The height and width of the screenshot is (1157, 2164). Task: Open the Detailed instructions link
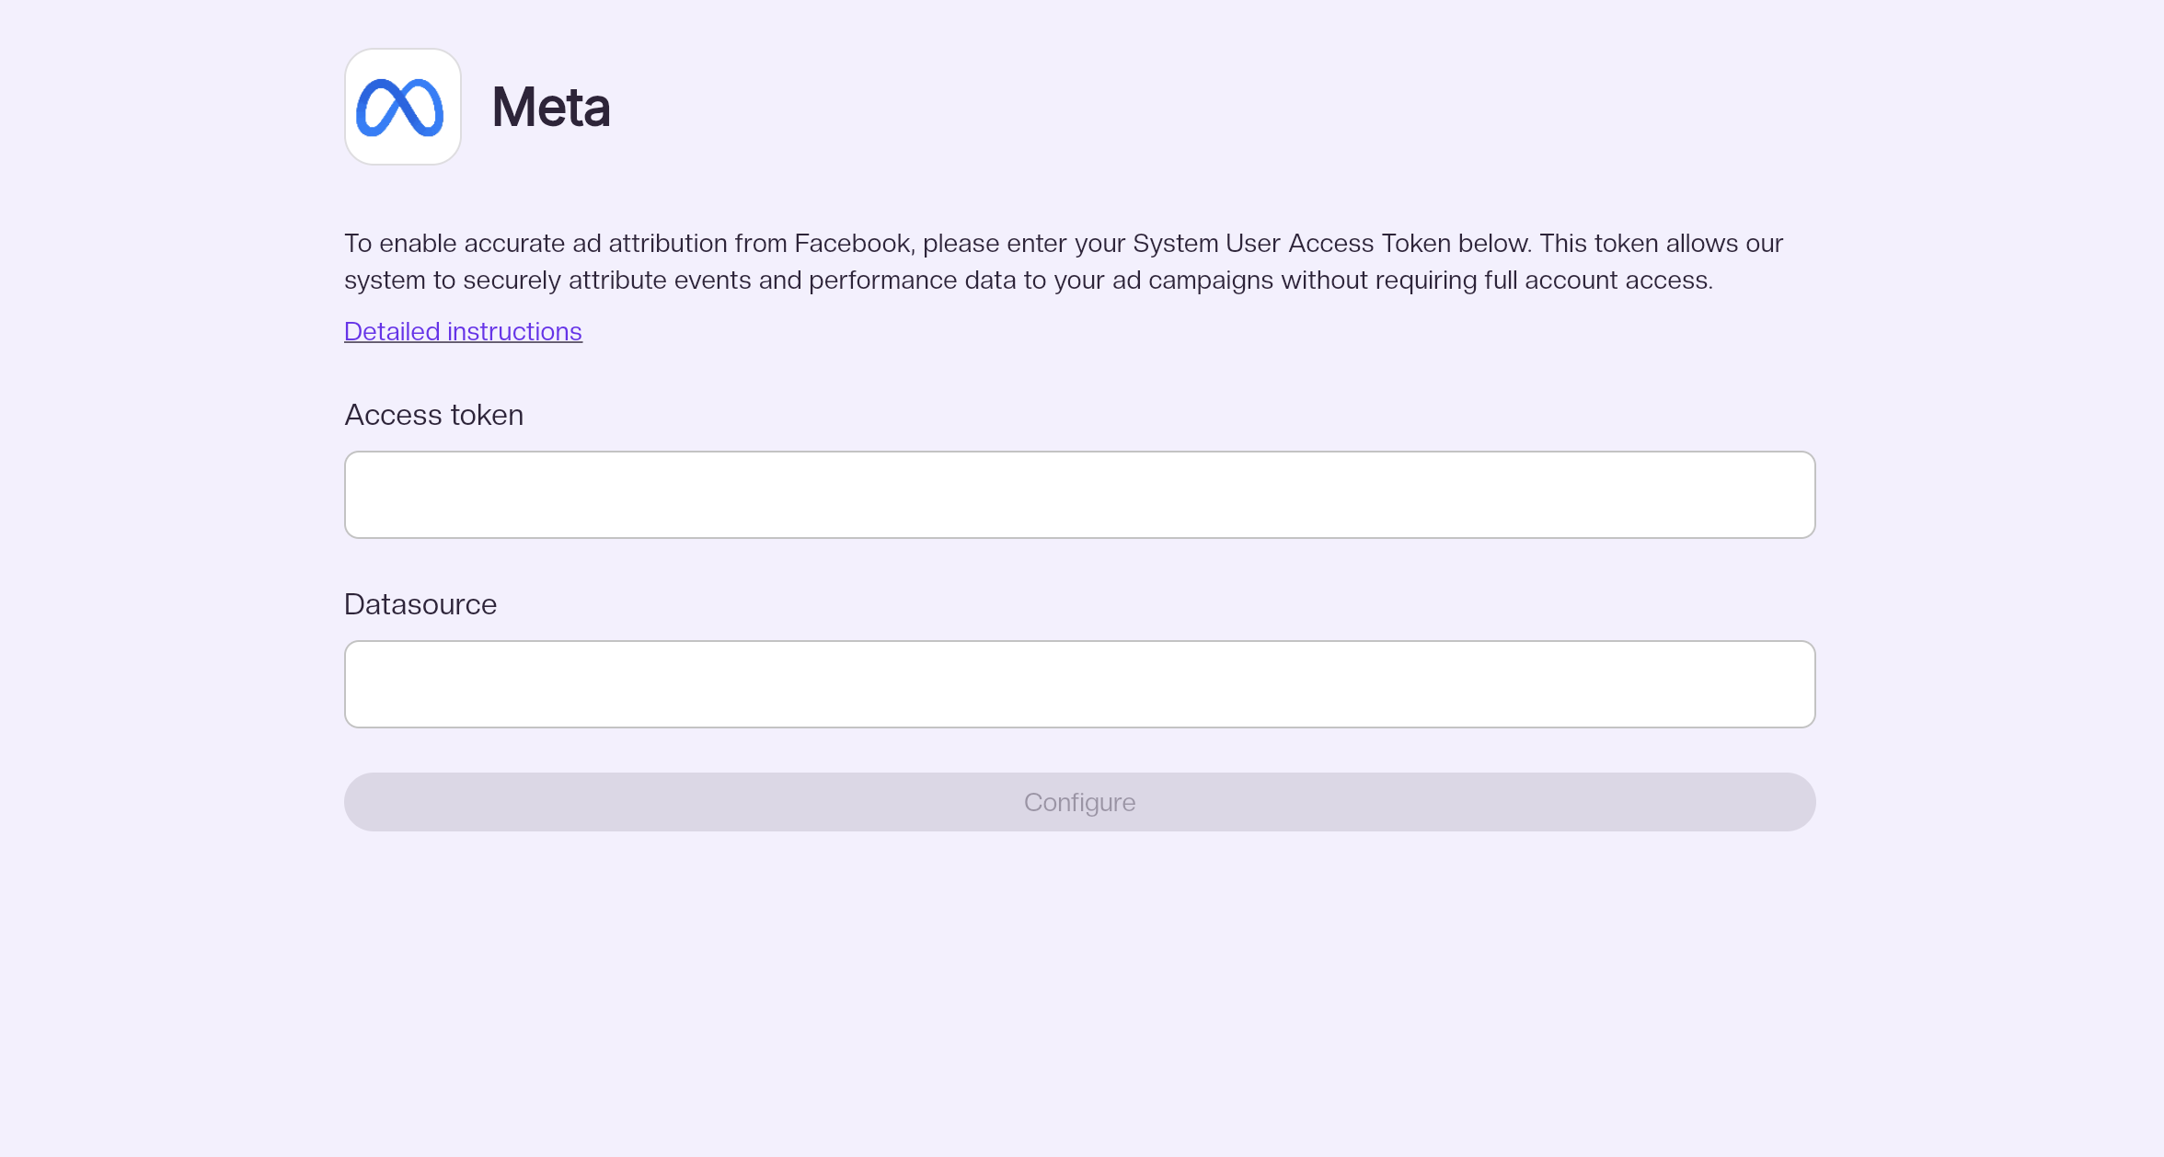tap(463, 331)
